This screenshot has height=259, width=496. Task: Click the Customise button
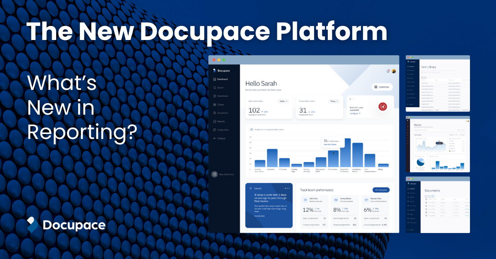click(x=382, y=87)
